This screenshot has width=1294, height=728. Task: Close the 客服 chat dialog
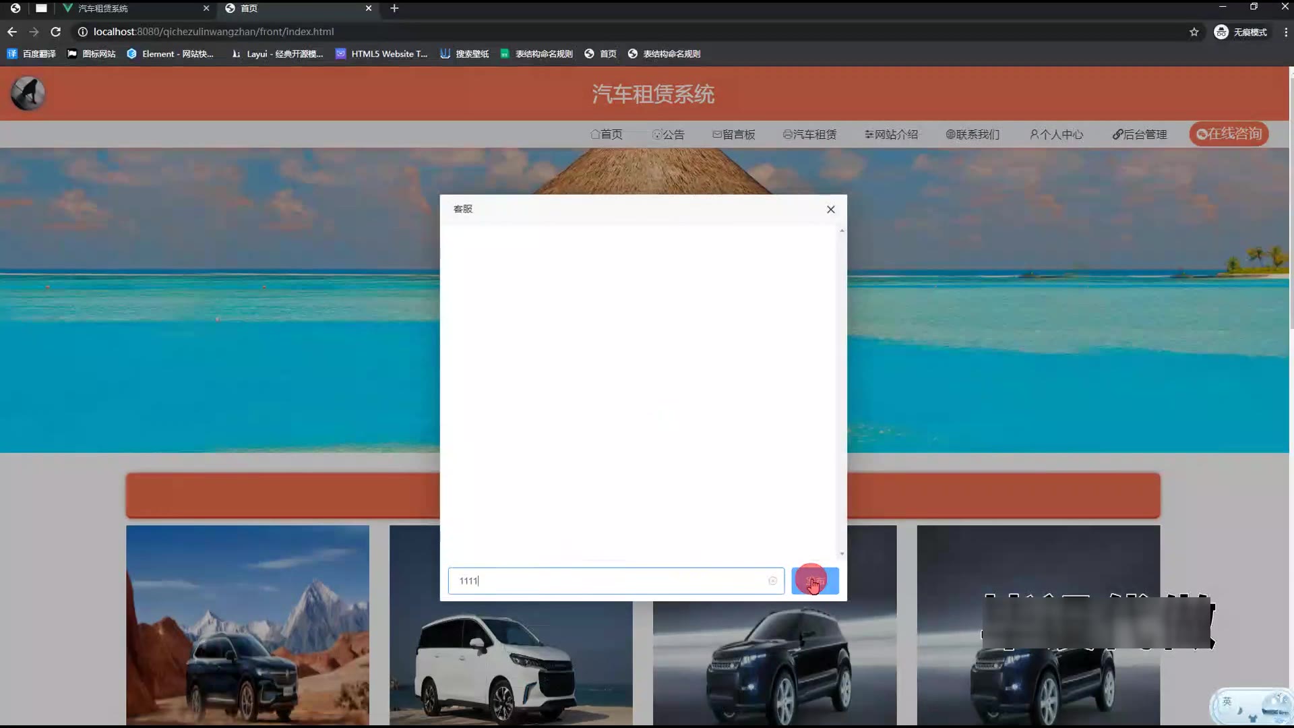click(830, 210)
